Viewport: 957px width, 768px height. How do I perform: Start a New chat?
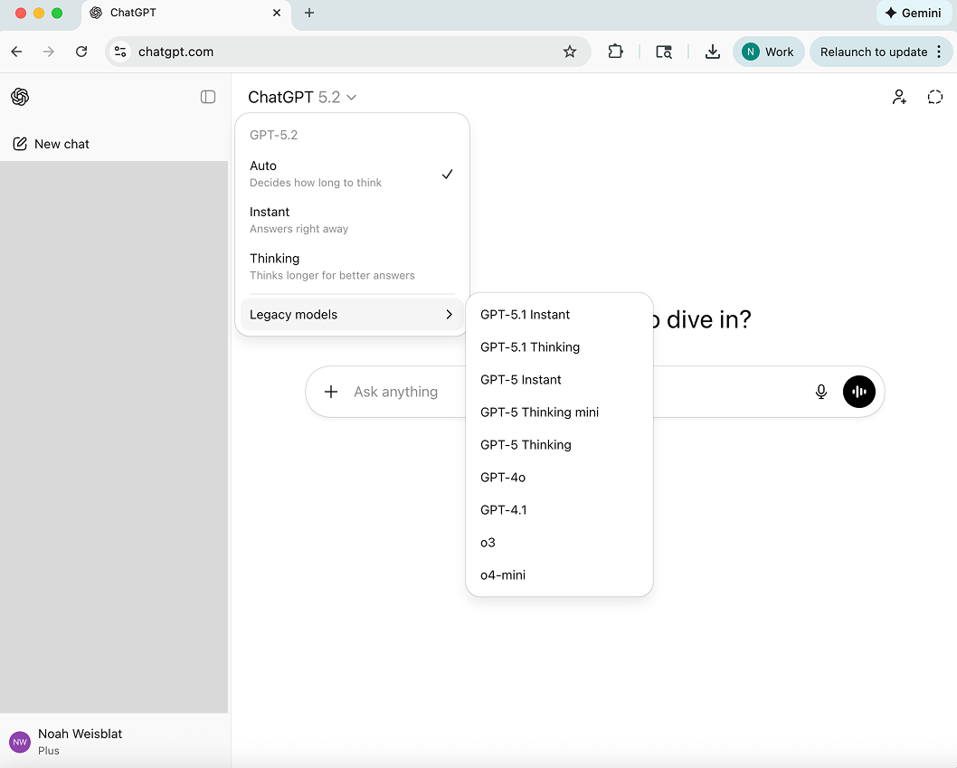coord(52,144)
